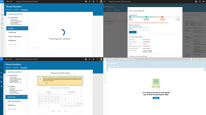
Task: Open user avatar in Request transfer date screen header
Action: coord(101,59)
